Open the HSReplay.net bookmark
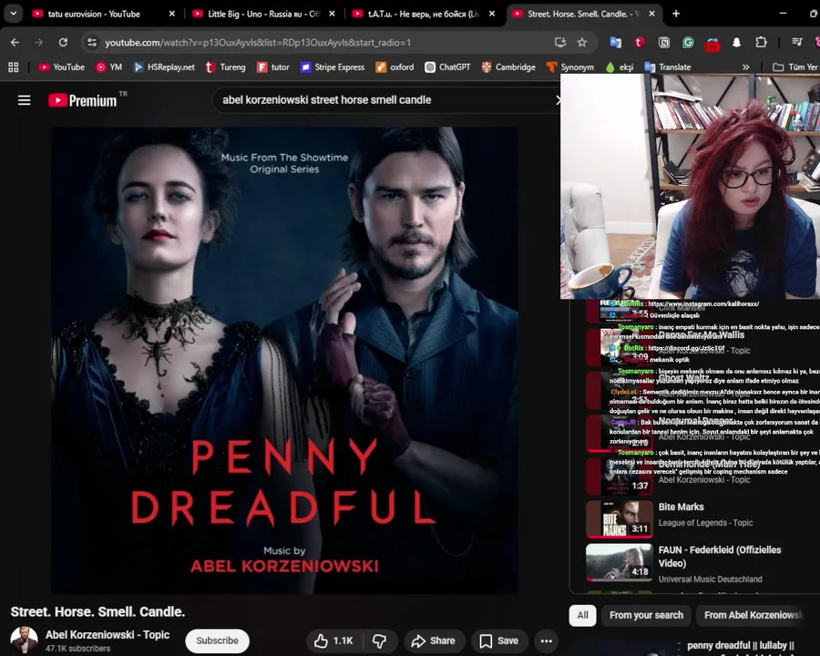This screenshot has height=656, width=820. [x=164, y=67]
